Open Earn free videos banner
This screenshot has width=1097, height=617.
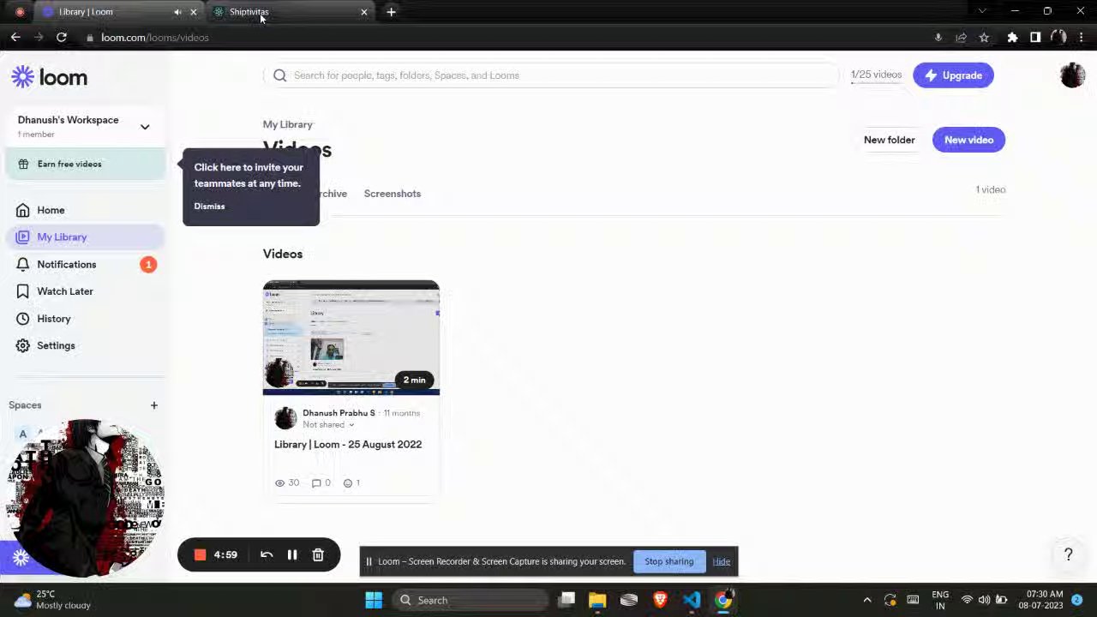point(85,164)
